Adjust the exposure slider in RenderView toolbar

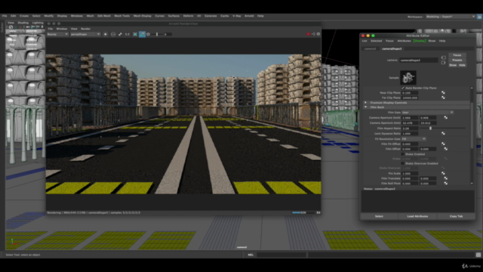pyautogui.click(x=157, y=34)
